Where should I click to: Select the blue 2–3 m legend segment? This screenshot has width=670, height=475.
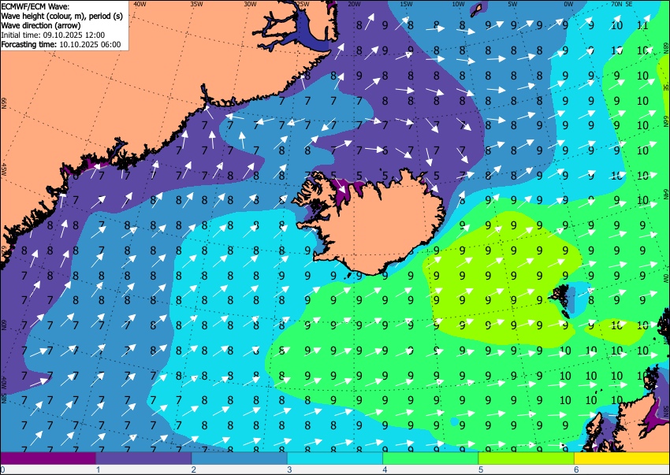(240, 458)
